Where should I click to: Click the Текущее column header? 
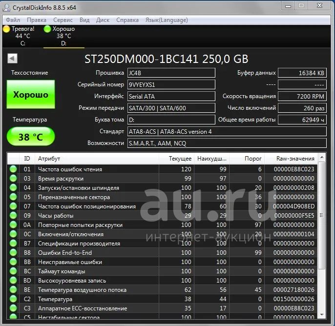click(x=176, y=159)
